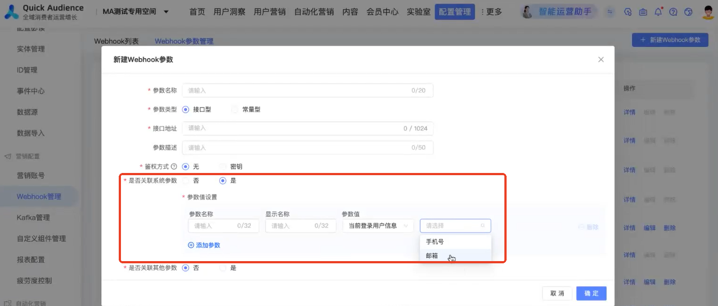Open ID管理 in the sidebar
The image size is (718, 306).
tap(27, 70)
